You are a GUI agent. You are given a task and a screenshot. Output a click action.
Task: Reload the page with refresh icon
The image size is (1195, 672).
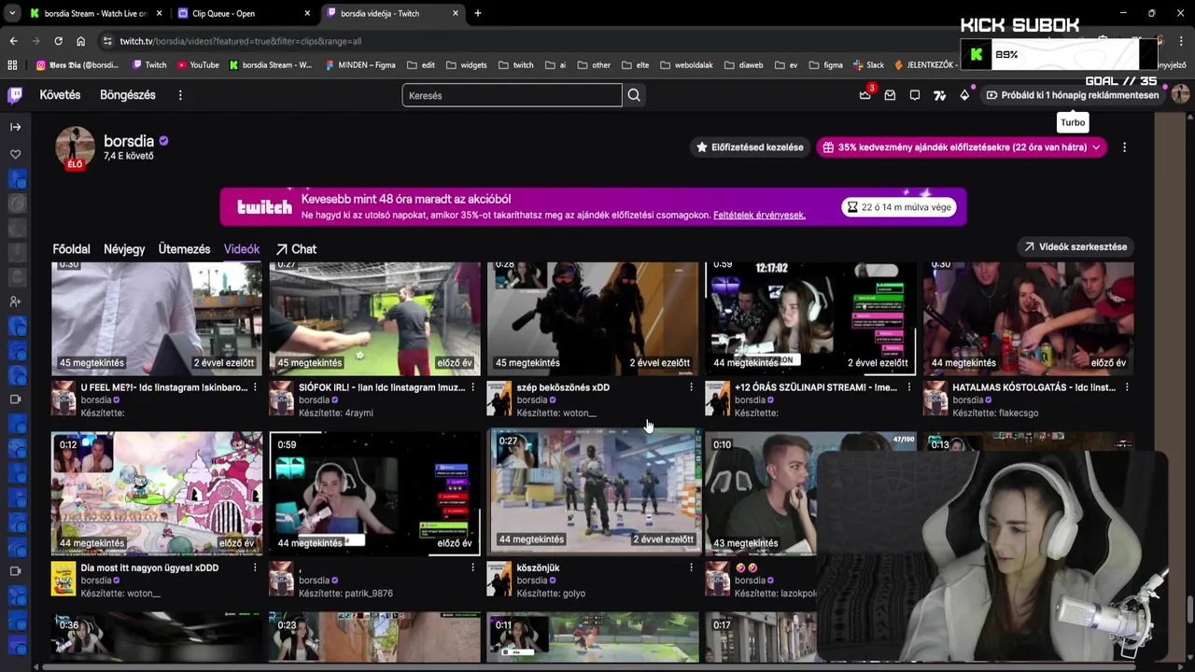pyautogui.click(x=58, y=41)
